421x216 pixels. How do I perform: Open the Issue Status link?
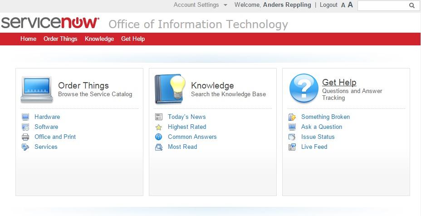[318, 137]
